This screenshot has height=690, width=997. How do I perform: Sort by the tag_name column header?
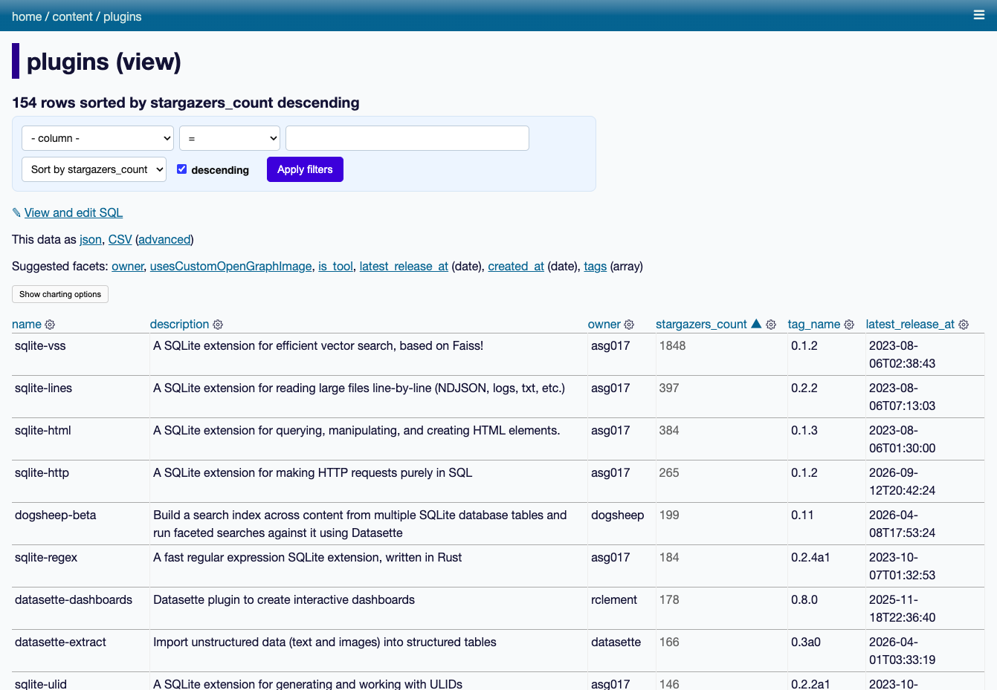pyautogui.click(x=814, y=324)
